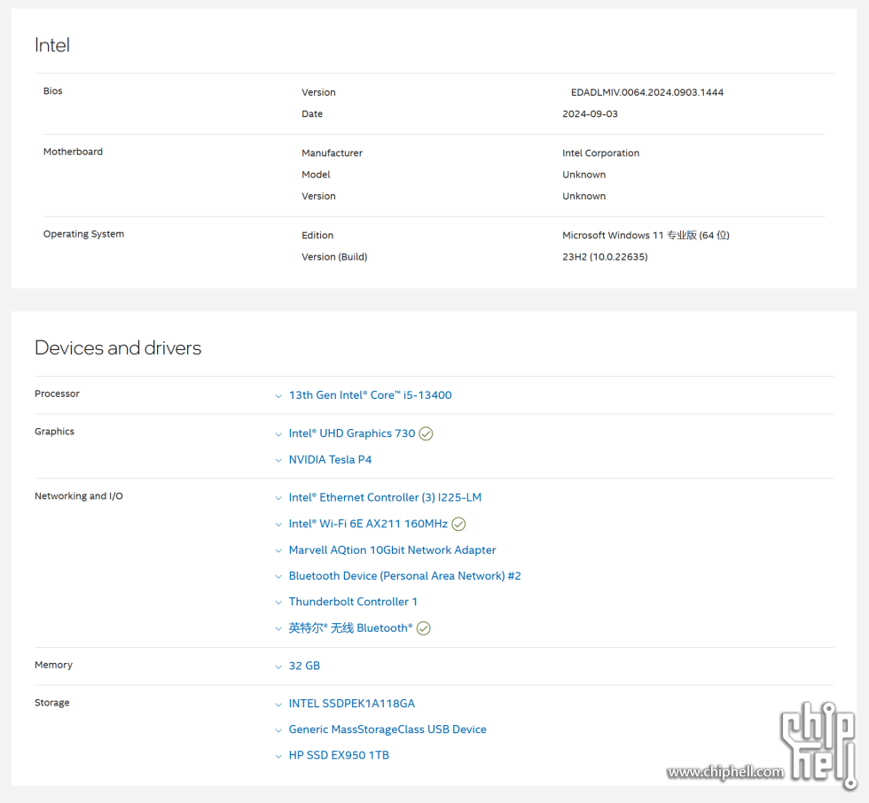
Task: Expand the Wi-Fi 6E AX211 160MHz chevron
Action: (278, 525)
